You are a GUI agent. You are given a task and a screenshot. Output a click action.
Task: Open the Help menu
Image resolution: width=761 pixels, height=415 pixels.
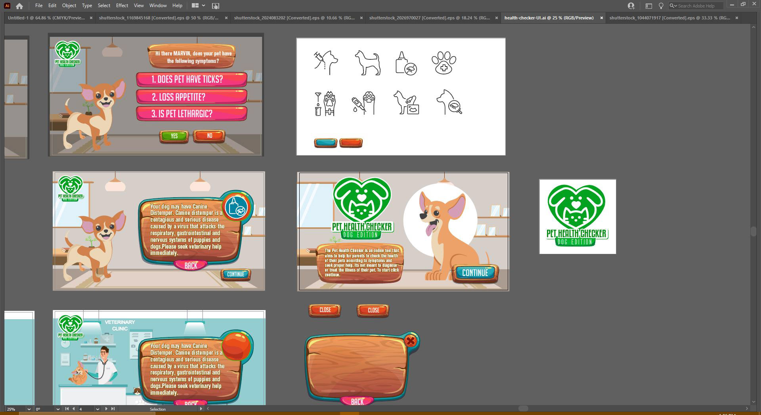(177, 6)
